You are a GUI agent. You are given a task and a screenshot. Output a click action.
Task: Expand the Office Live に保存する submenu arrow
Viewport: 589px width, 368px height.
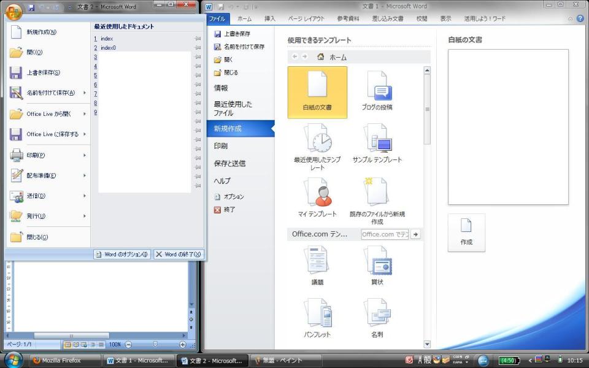coord(85,134)
